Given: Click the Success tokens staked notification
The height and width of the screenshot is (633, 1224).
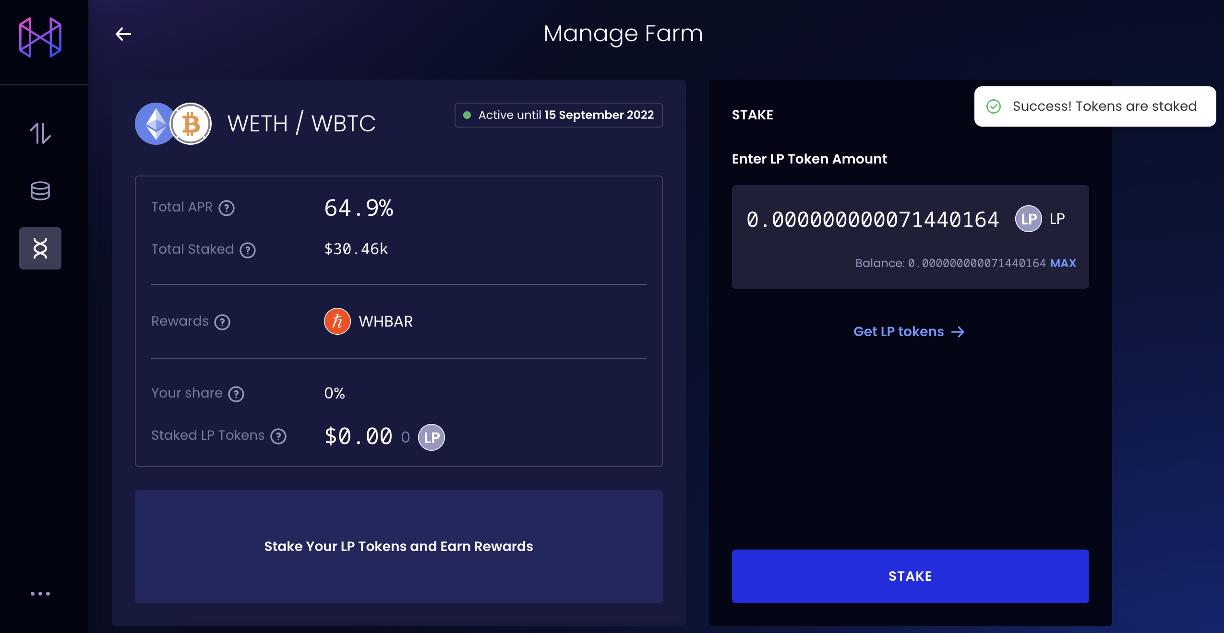Looking at the screenshot, I should (1095, 106).
